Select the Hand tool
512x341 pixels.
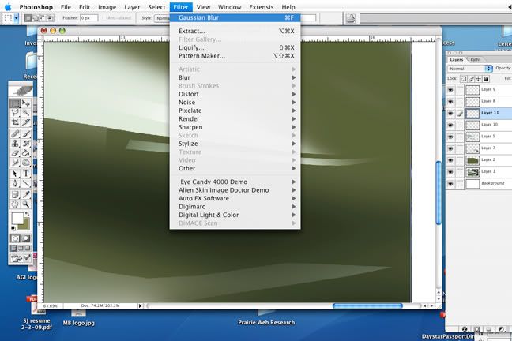coord(15,204)
